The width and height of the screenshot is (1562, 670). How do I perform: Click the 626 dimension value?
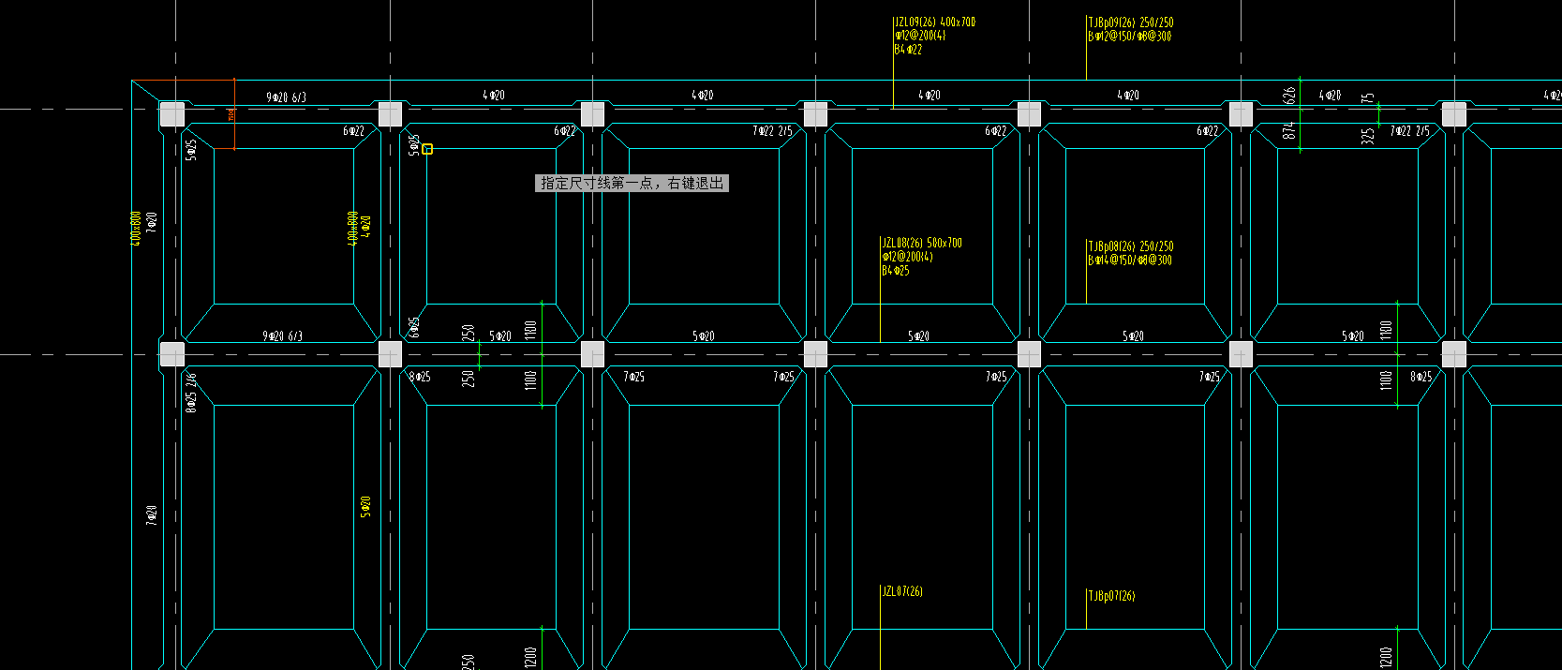click(1289, 95)
